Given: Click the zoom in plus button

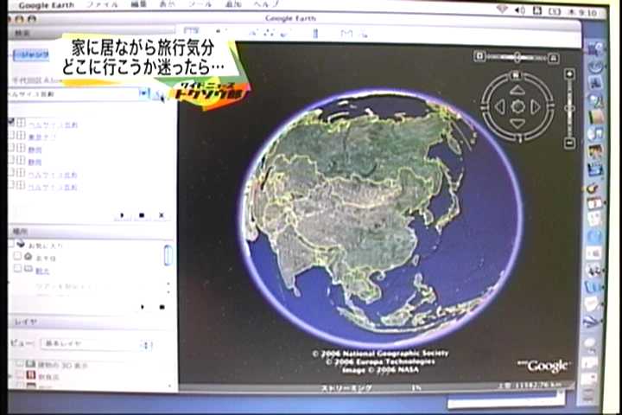Looking at the screenshot, I should 569,73.
